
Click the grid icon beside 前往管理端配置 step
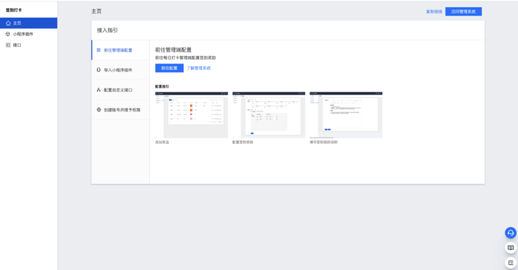[98, 50]
